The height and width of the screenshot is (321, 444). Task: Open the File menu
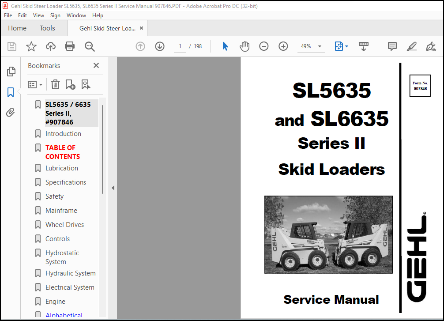point(8,15)
